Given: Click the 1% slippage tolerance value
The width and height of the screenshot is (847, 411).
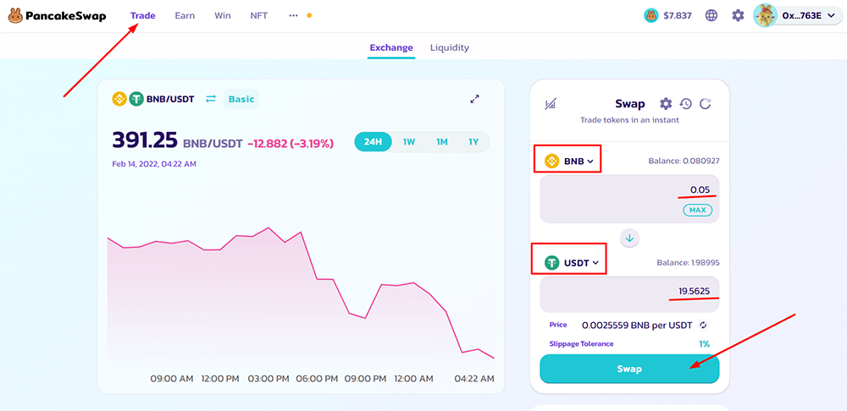Looking at the screenshot, I should pos(704,343).
